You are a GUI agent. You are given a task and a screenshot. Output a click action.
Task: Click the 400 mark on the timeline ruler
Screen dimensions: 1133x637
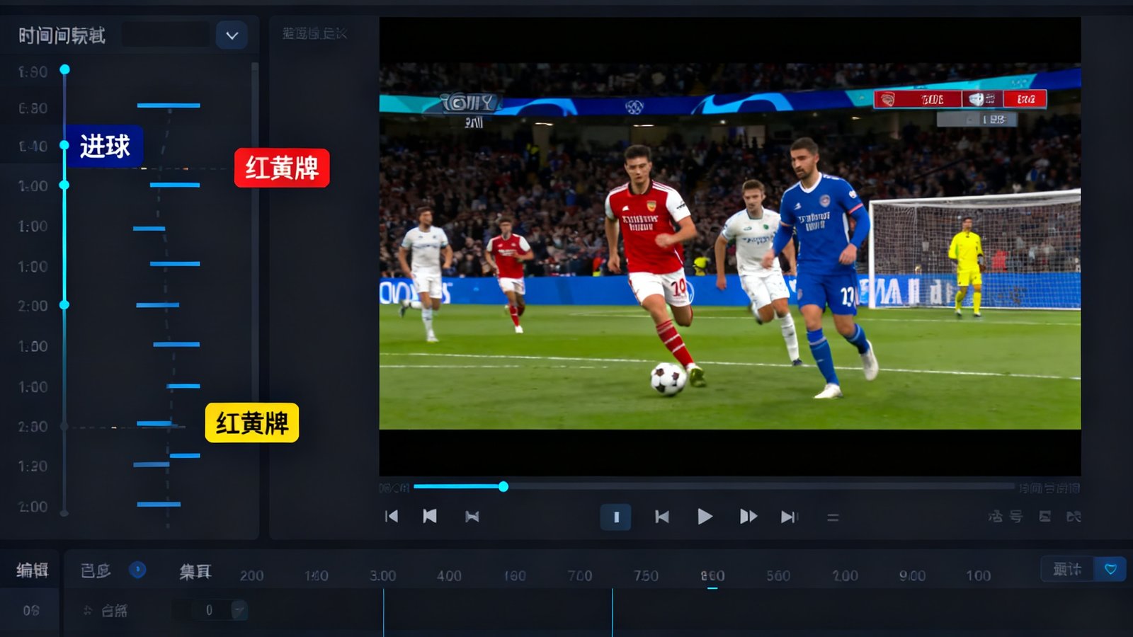[449, 576]
